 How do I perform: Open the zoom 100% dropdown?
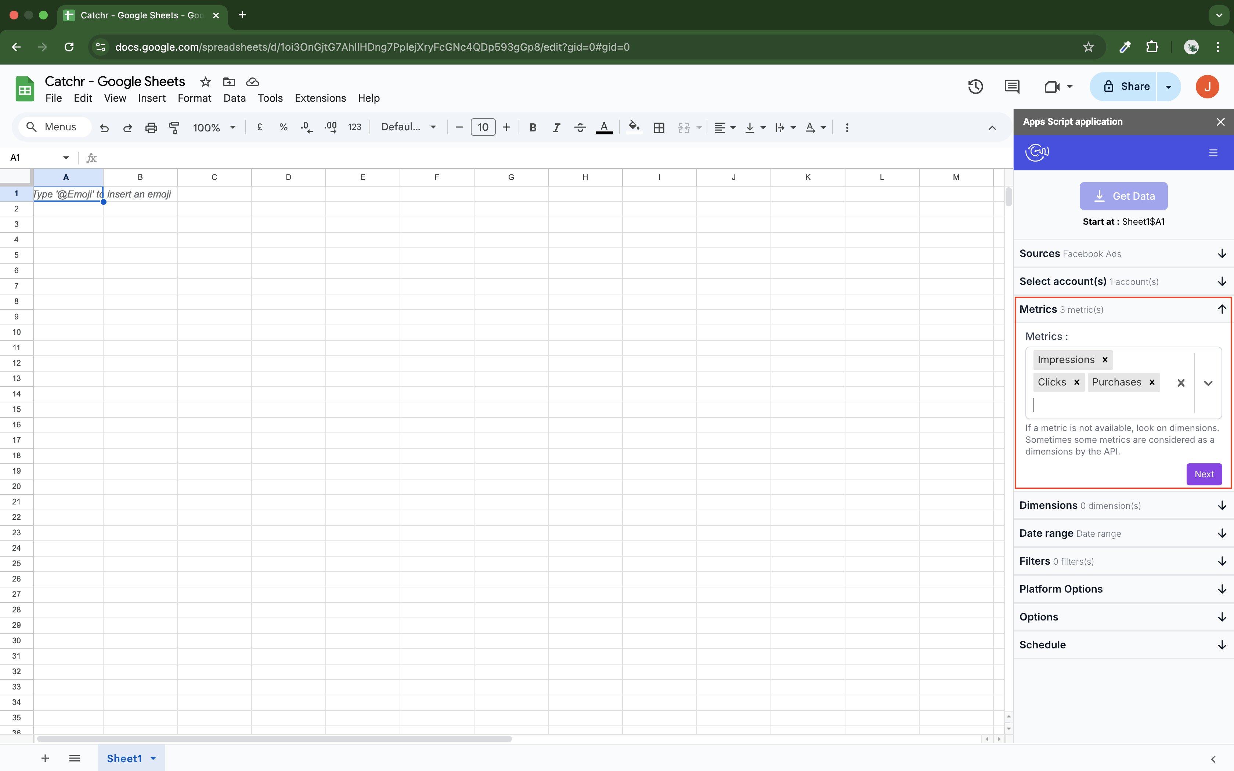214,127
